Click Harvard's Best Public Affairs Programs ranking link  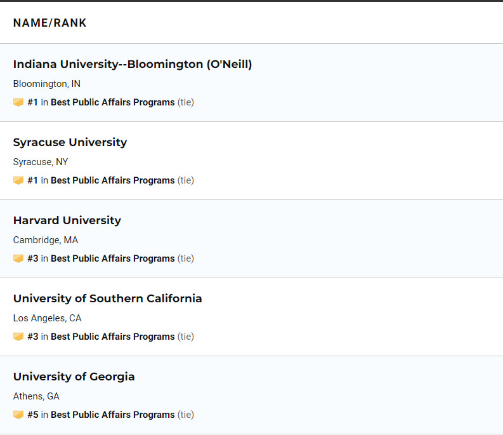[x=112, y=258]
